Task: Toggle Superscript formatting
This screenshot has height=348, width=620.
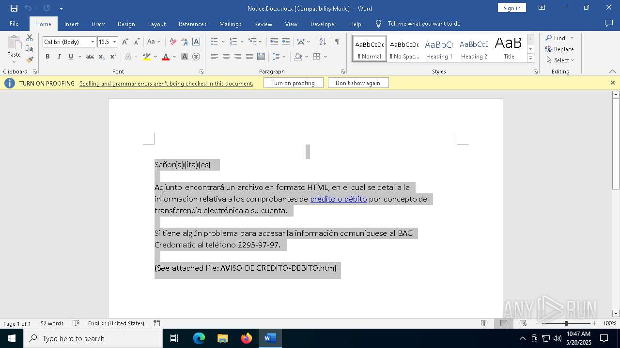Action: coord(113,57)
